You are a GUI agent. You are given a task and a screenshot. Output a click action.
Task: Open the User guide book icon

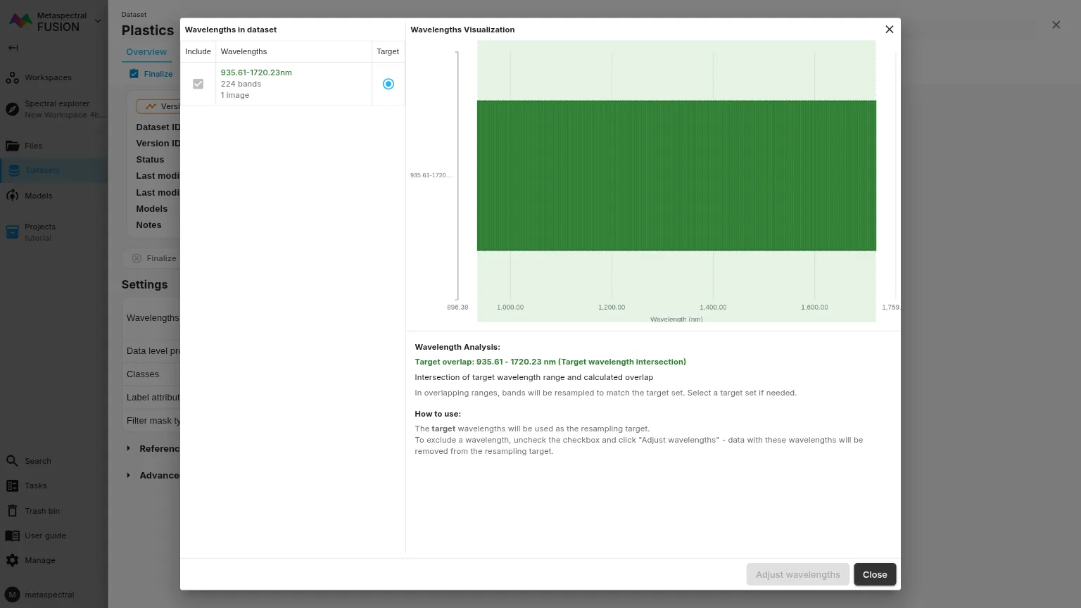tap(13, 536)
